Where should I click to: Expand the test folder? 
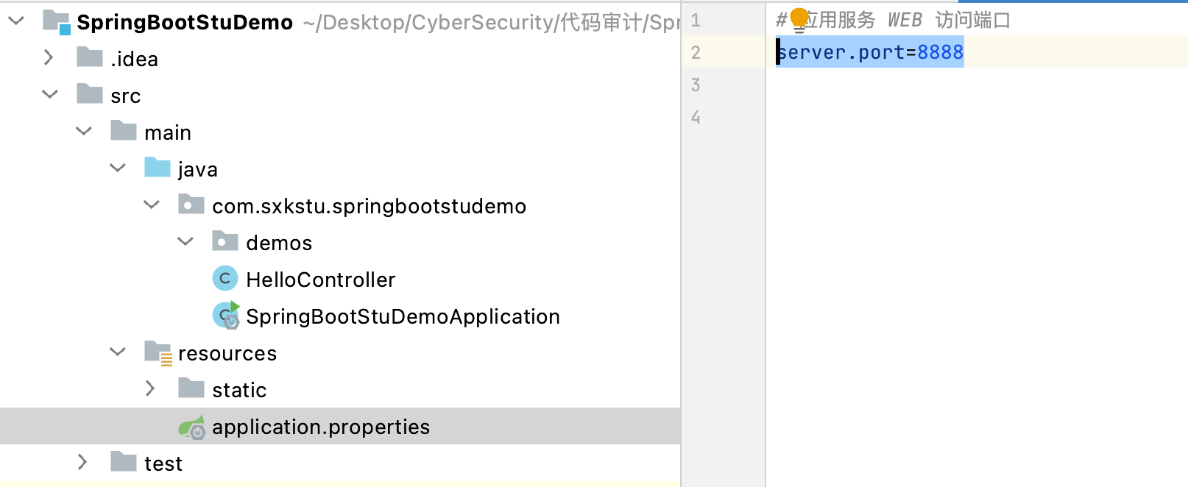click(82, 462)
